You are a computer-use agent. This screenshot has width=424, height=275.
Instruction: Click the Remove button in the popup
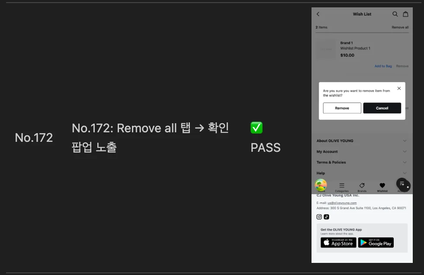[342, 108]
